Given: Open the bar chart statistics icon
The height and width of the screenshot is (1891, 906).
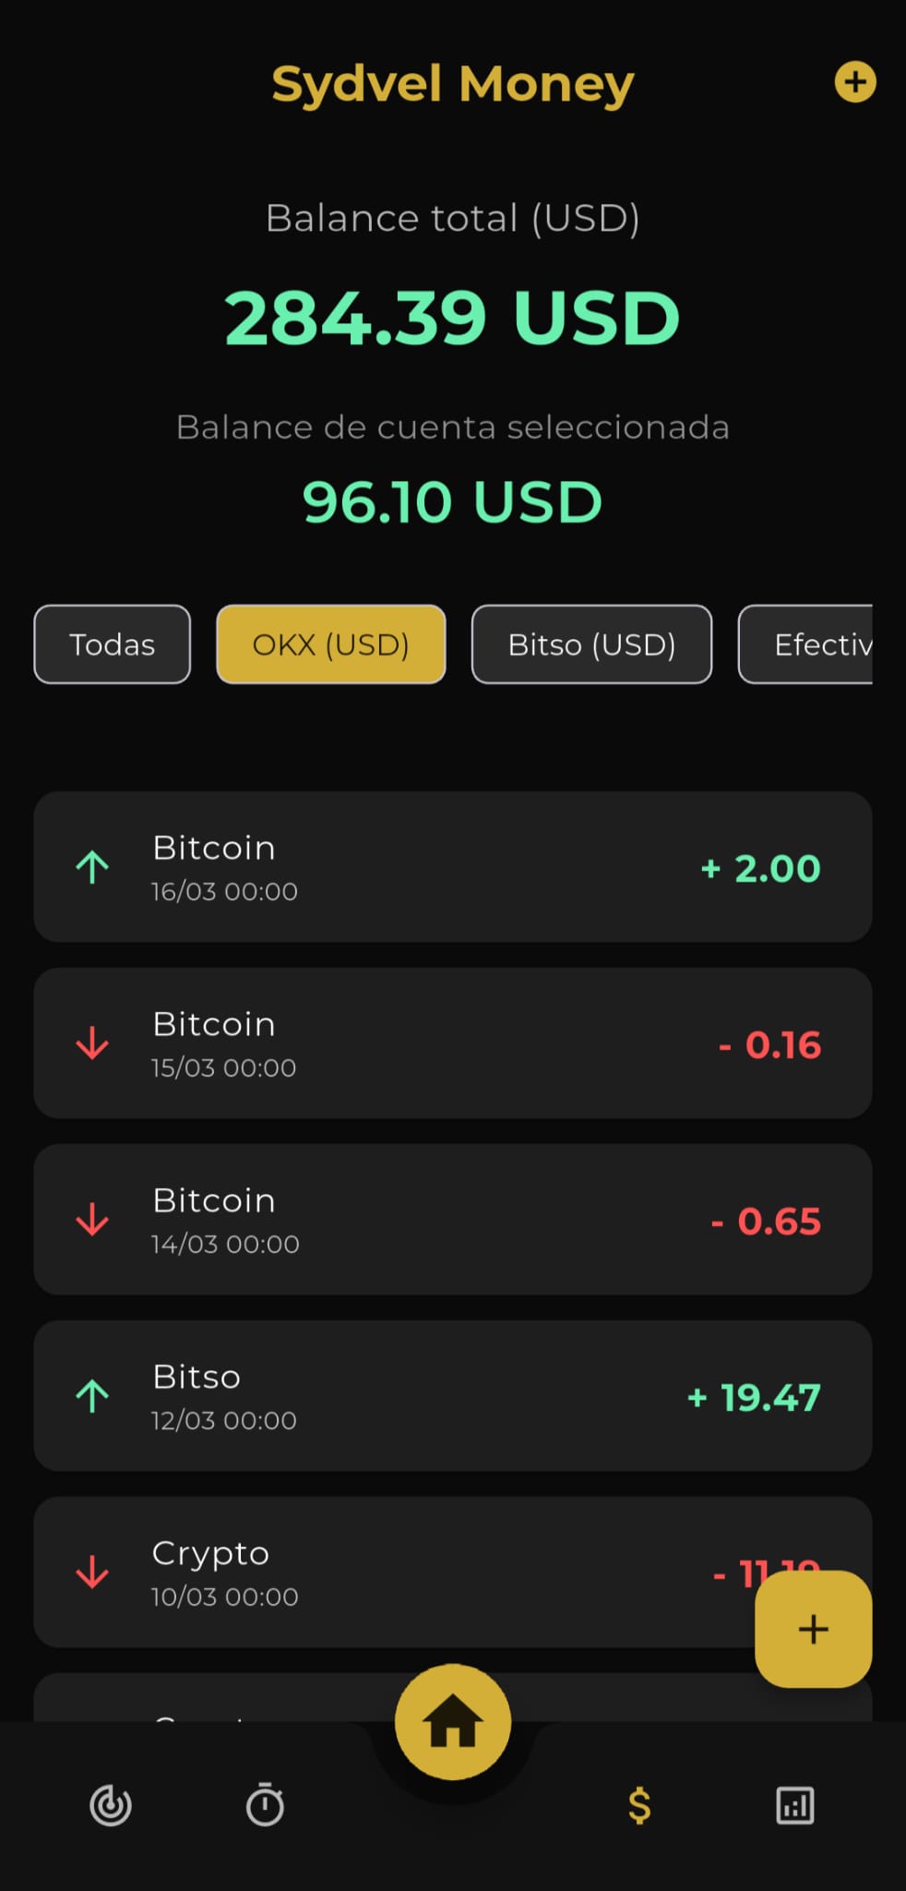Looking at the screenshot, I should point(794,1805).
